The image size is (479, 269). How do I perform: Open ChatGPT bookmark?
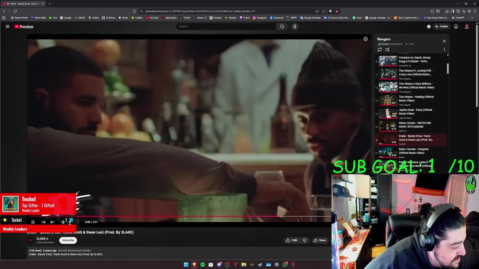tap(458, 18)
